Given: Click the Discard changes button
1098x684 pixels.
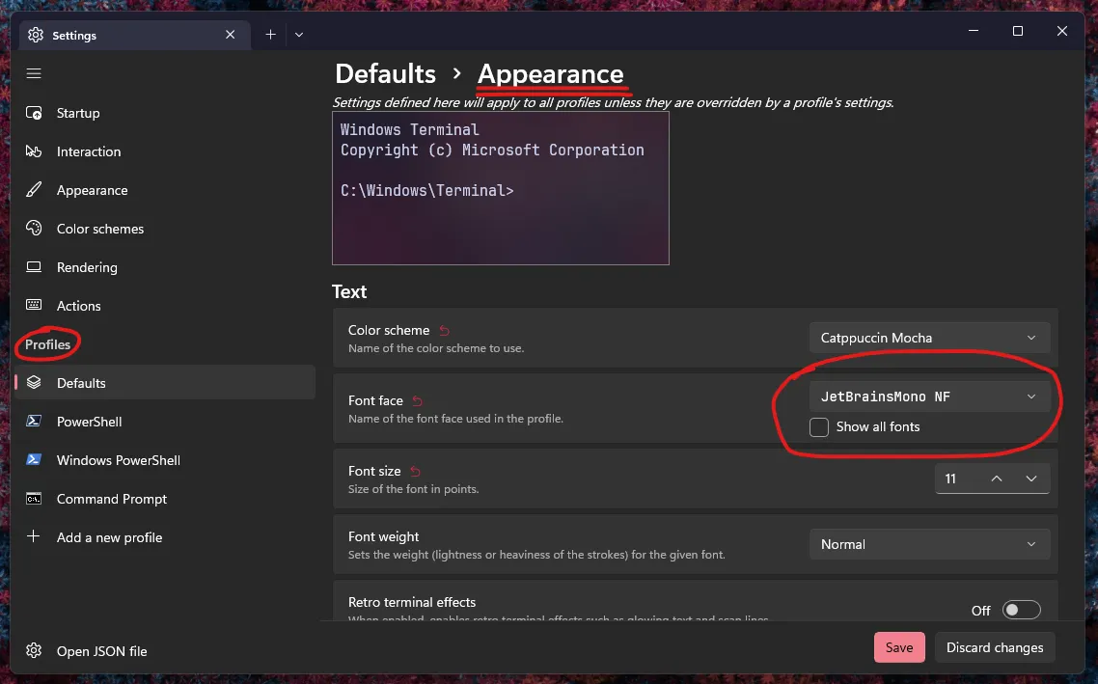Looking at the screenshot, I should [x=995, y=647].
